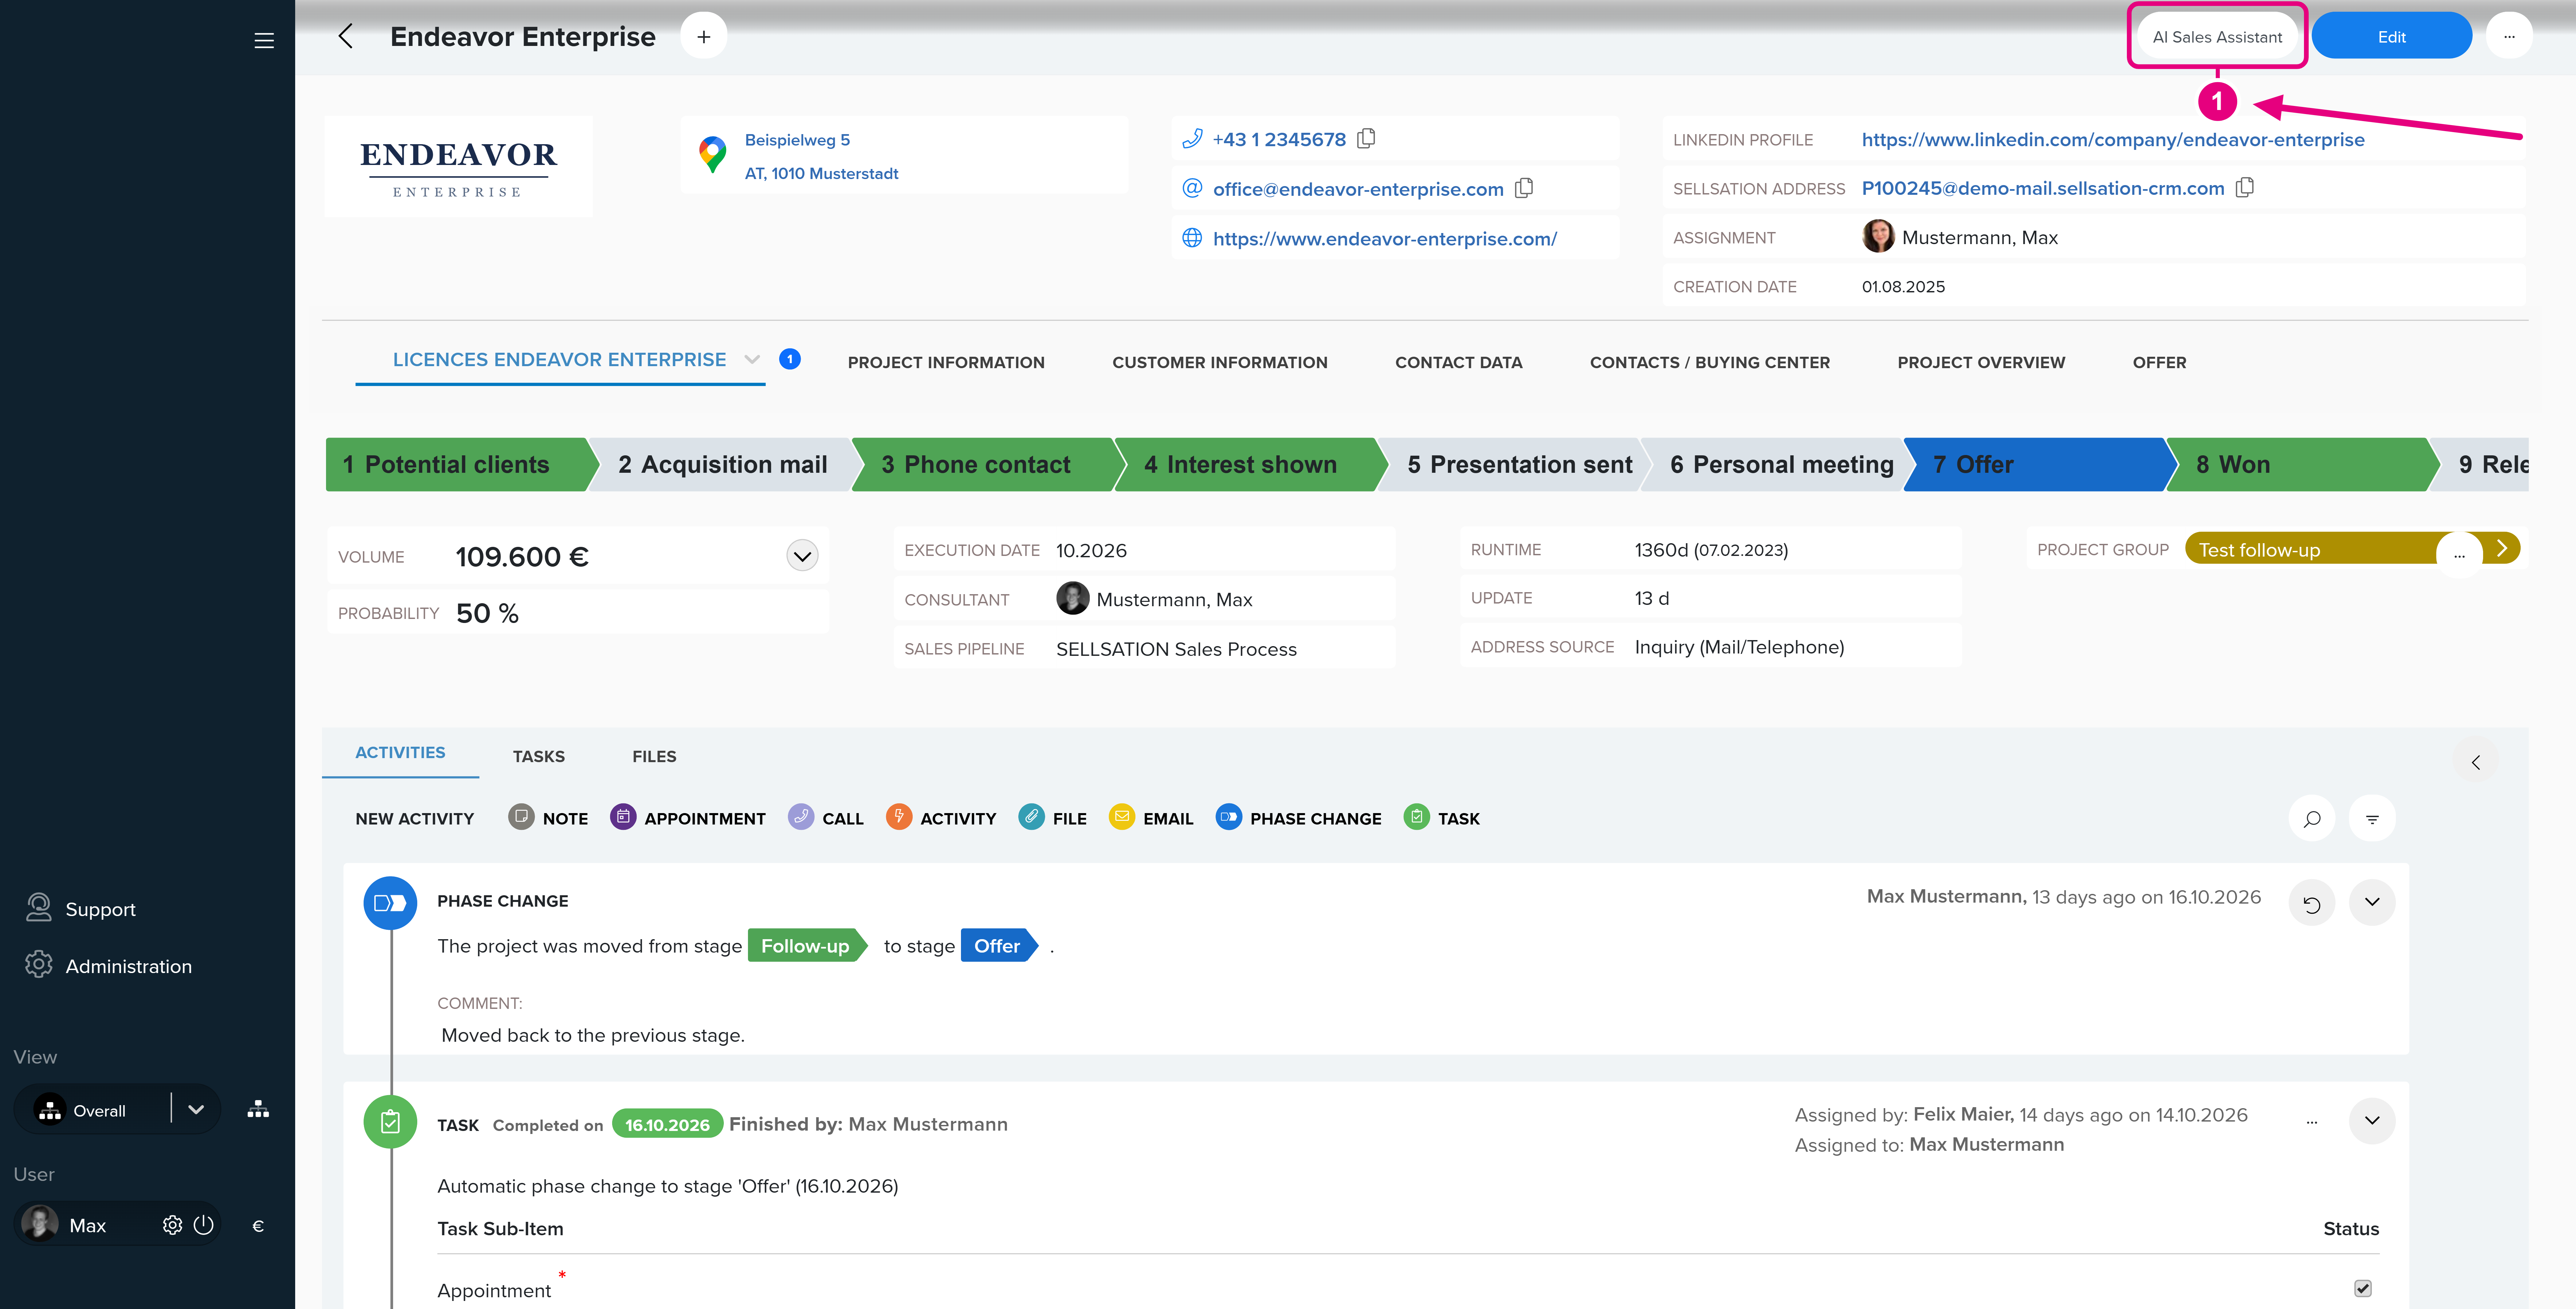Expand the Licences Endeavor Enterprise dropdown
2576x1309 pixels.
coord(752,359)
